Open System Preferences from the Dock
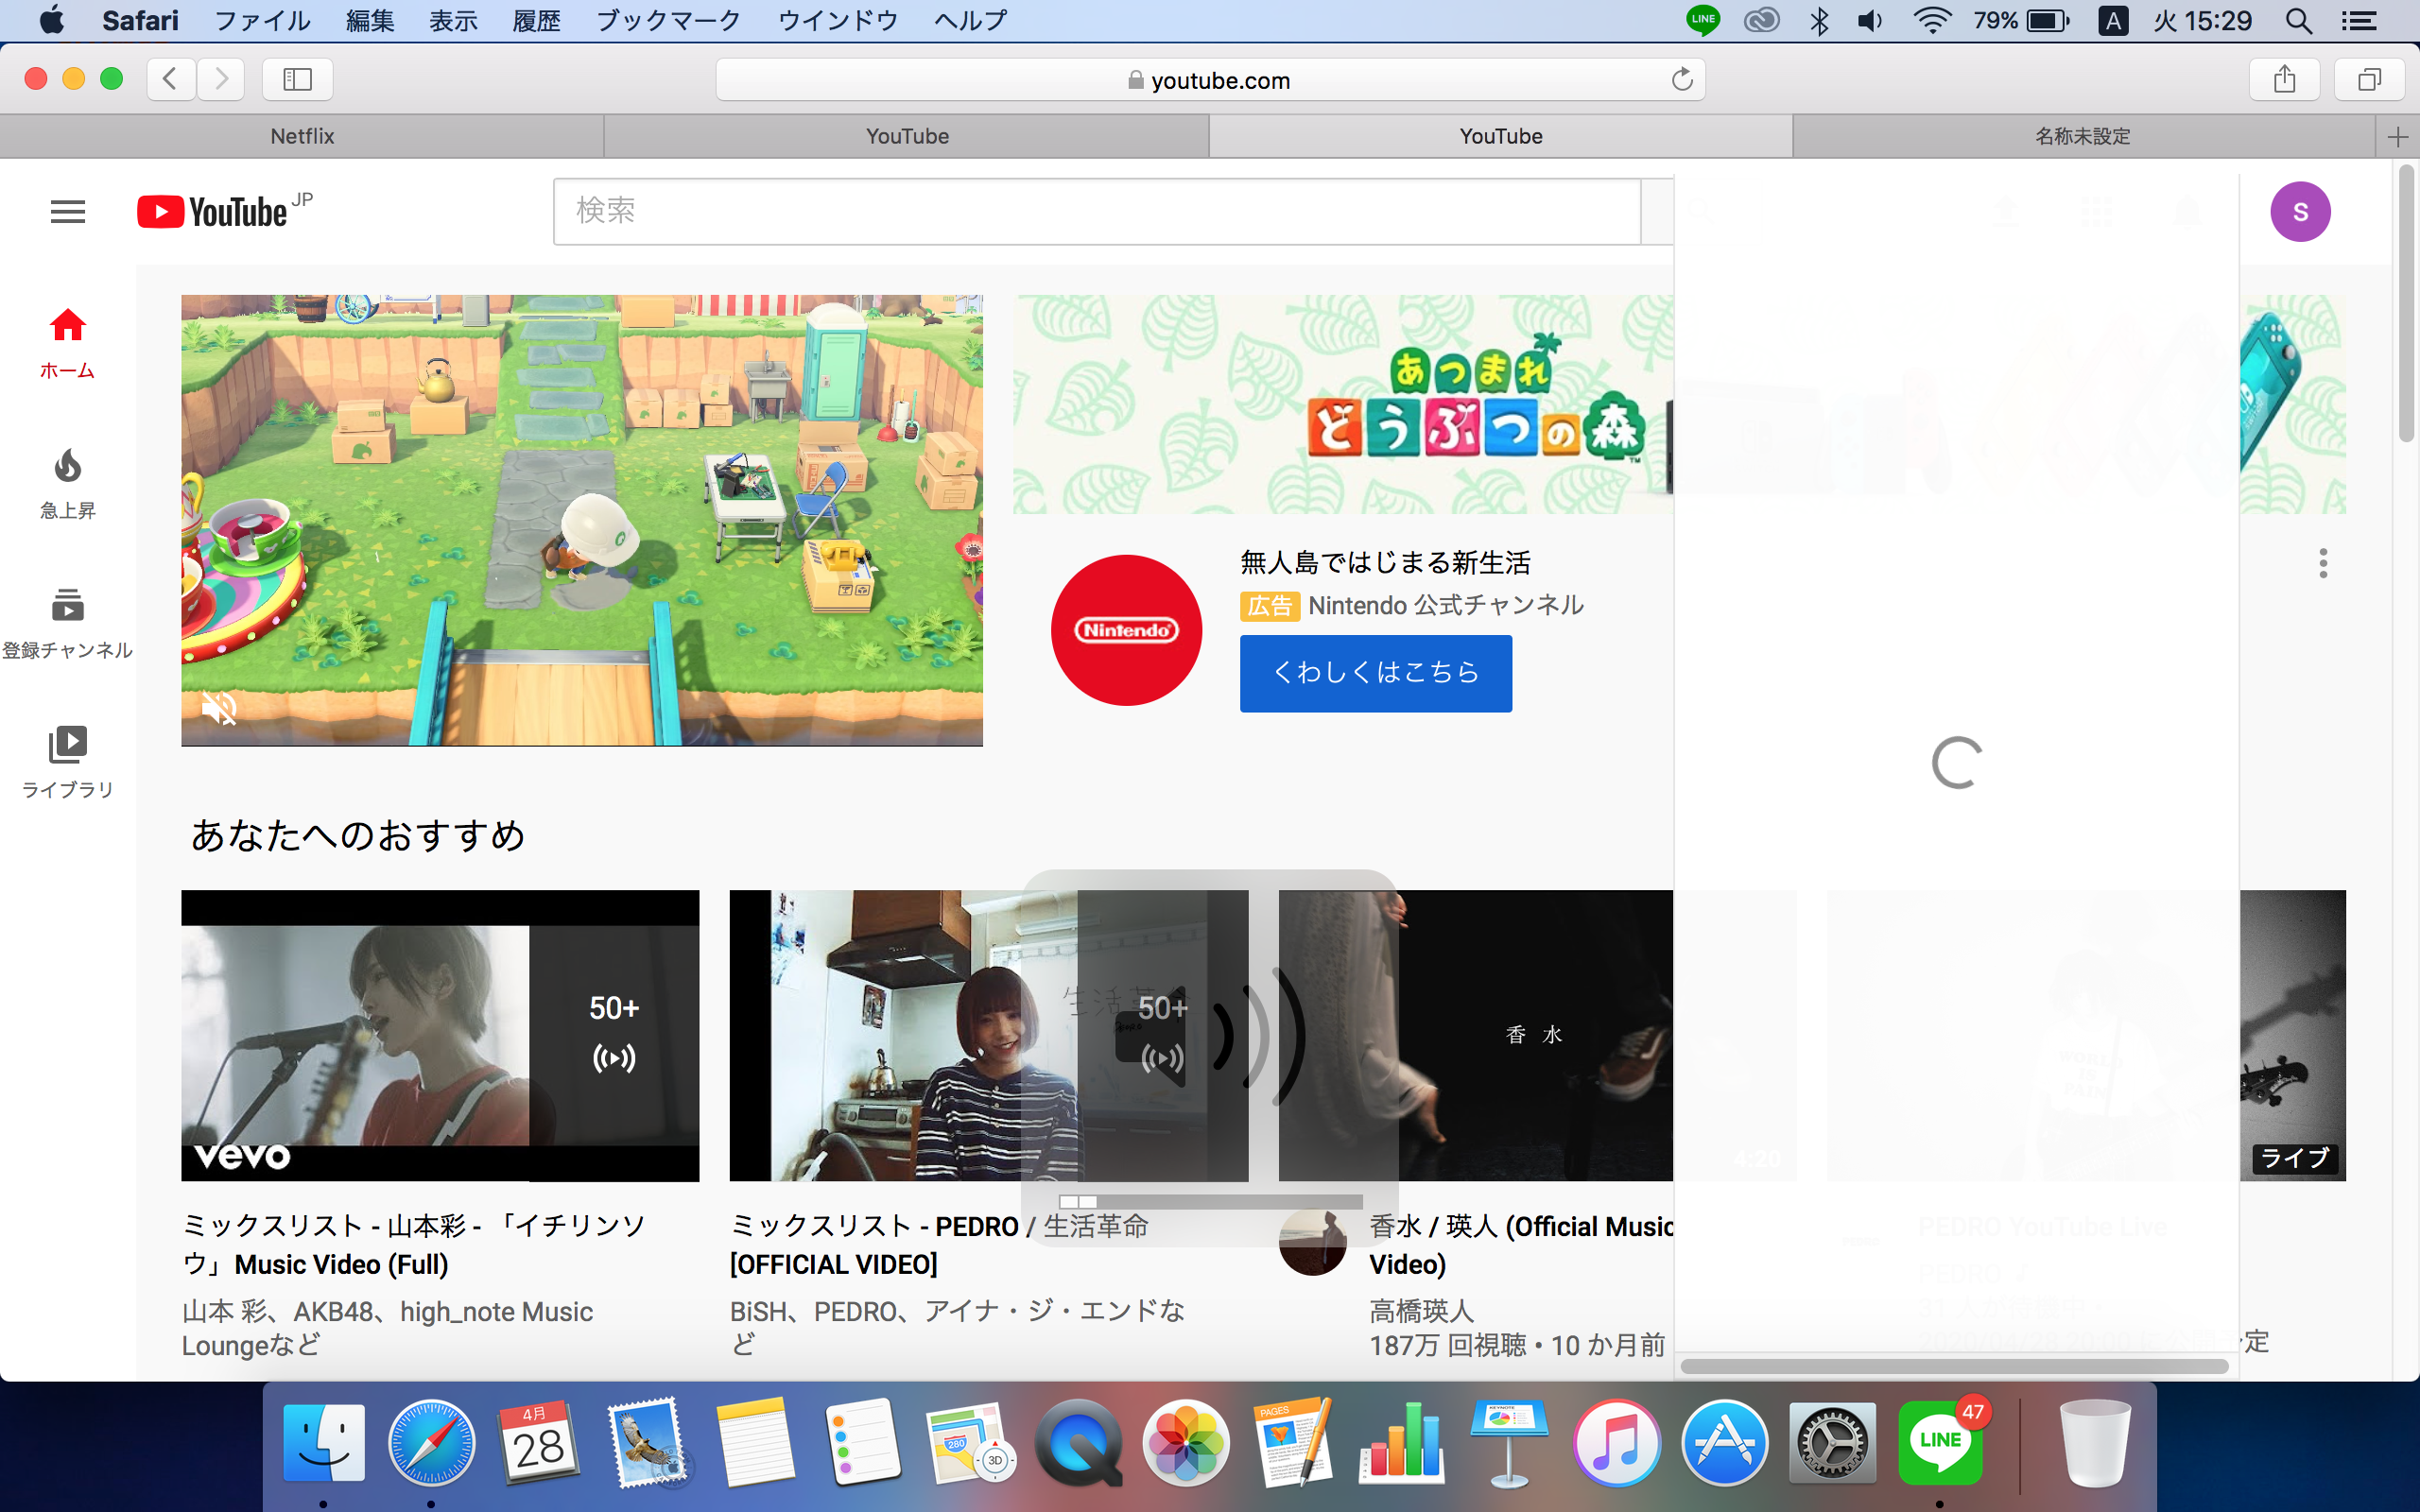2420x1512 pixels. tap(1832, 1443)
